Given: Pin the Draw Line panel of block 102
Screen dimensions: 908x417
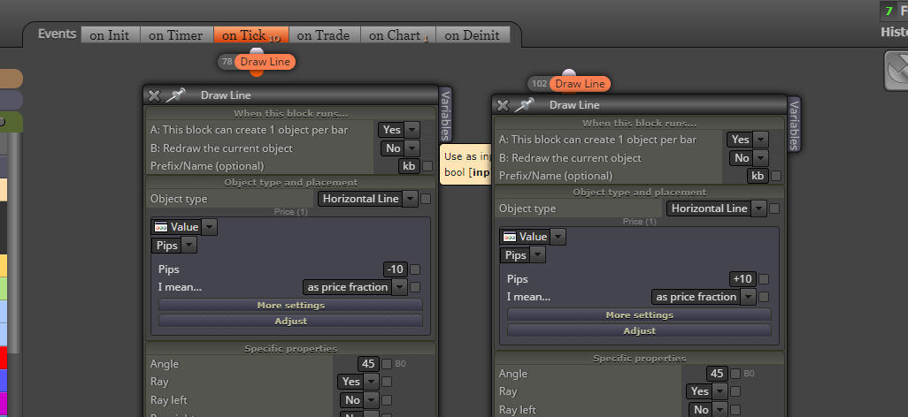Looking at the screenshot, I should click(524, 104).
